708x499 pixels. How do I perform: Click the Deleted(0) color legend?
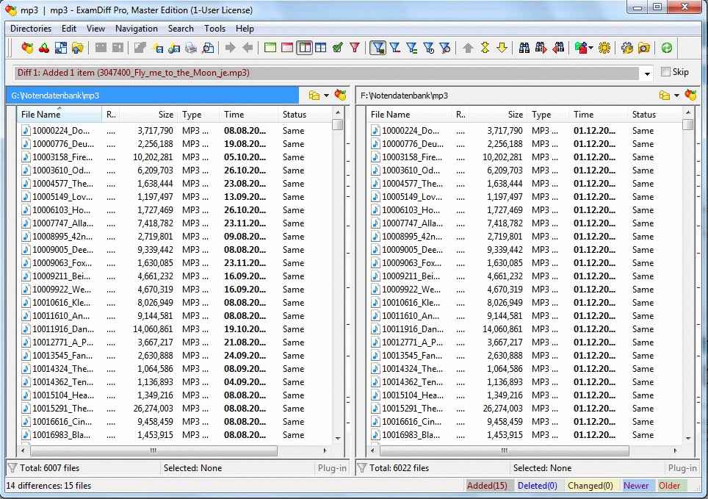click(538, 486)
